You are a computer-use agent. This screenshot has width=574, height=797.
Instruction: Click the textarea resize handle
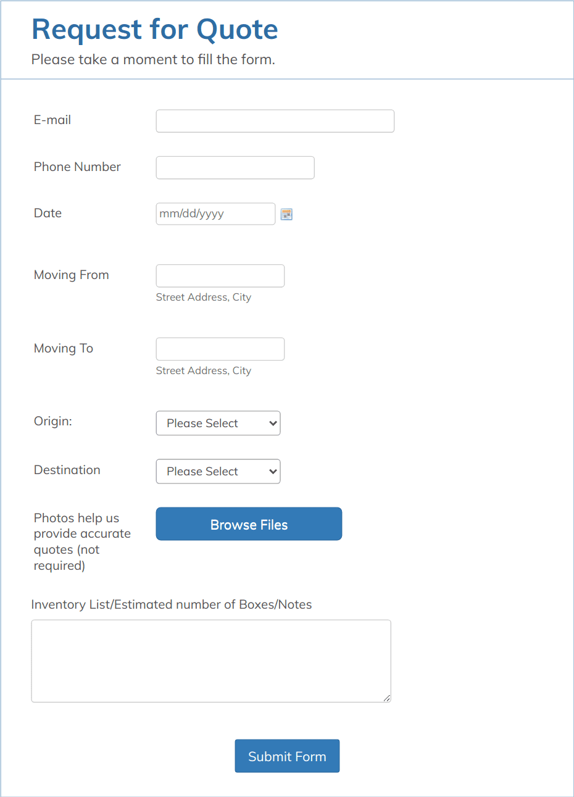(388, 698)
